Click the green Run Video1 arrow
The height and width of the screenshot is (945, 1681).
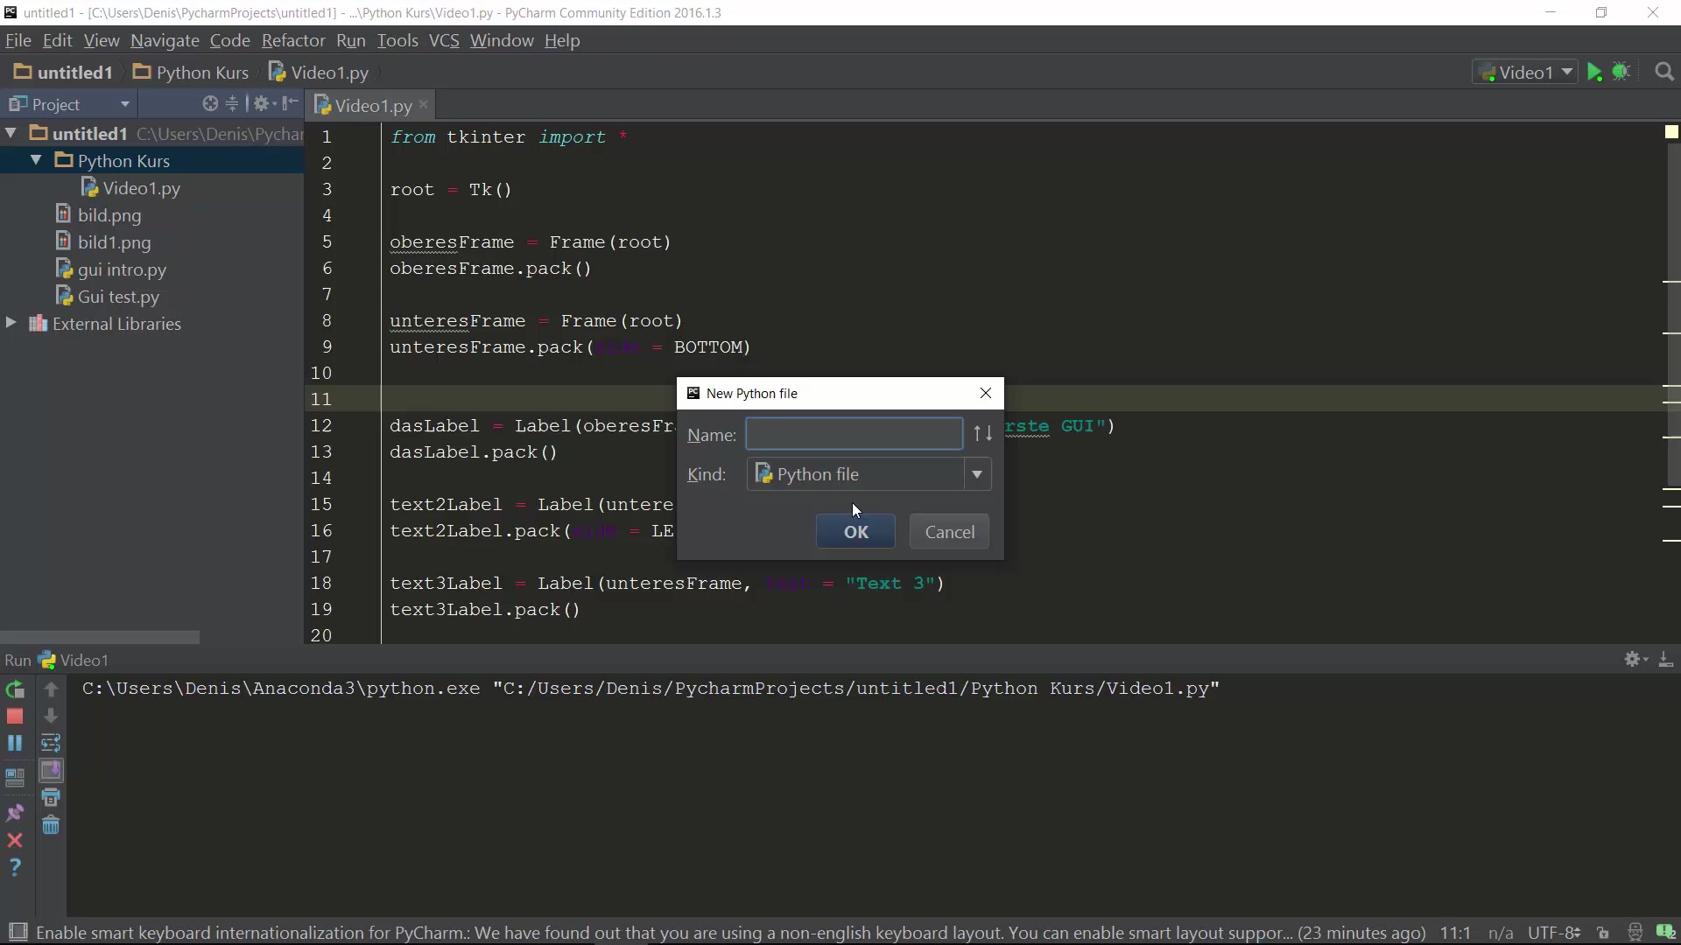coord(1594,73)
